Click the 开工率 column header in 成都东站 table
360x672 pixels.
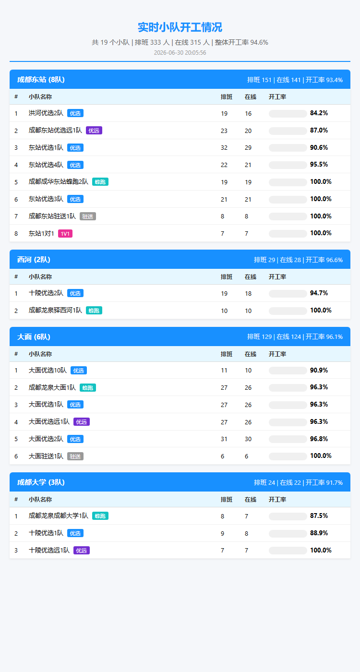click(x=277, y=97)
